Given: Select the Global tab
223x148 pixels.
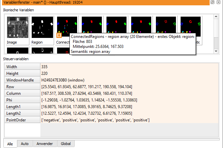Looking at the screenshot, I should (x=66, y=144).
